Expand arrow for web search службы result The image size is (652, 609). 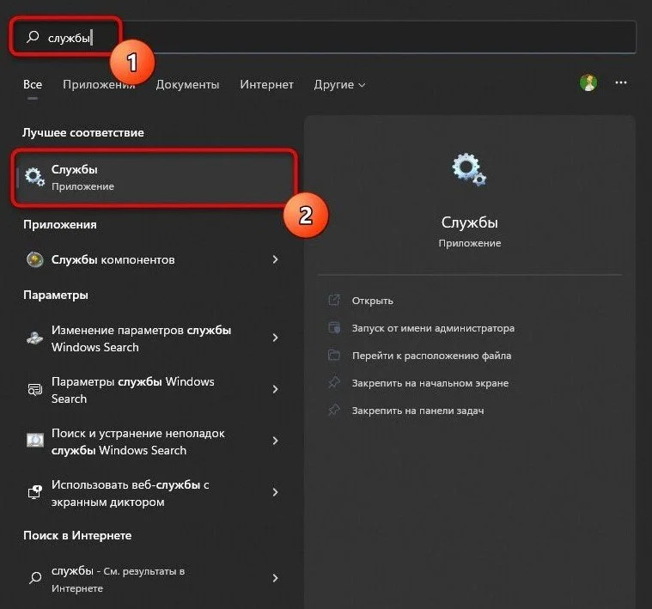pyautogui.click(x=275, y=578)
